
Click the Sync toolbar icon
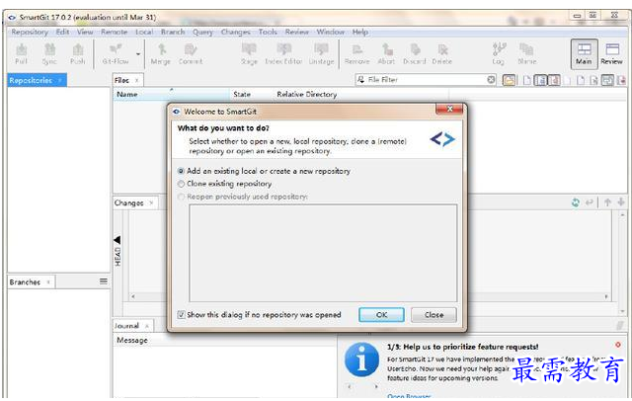pos(49,54)
